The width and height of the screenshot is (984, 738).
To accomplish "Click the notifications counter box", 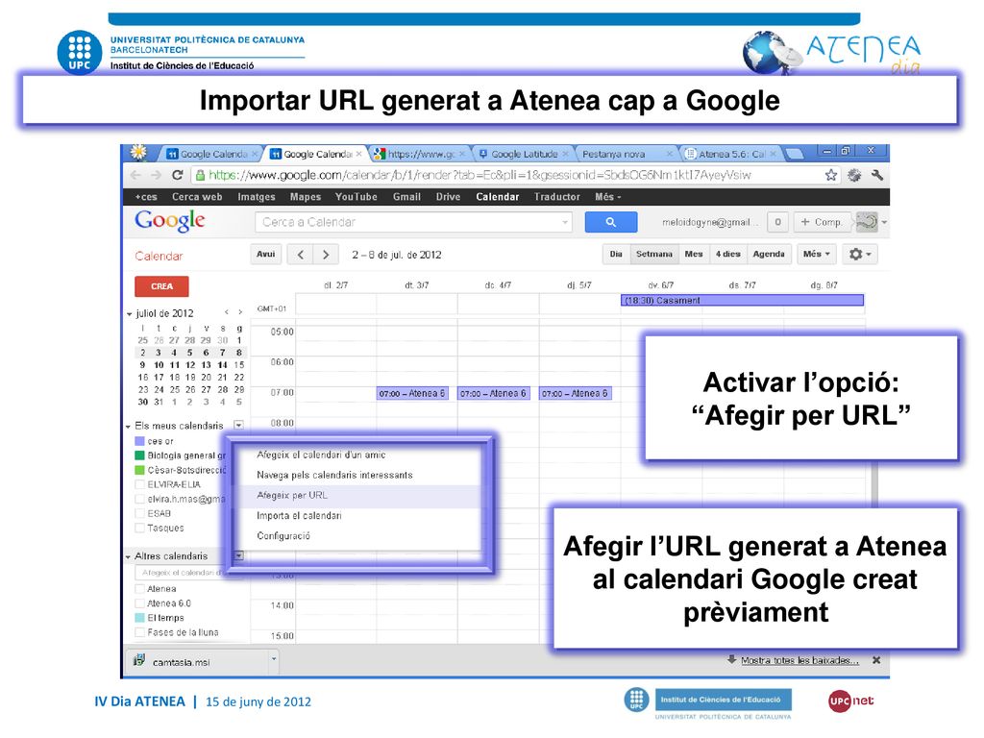I will [x=777, y=222].
